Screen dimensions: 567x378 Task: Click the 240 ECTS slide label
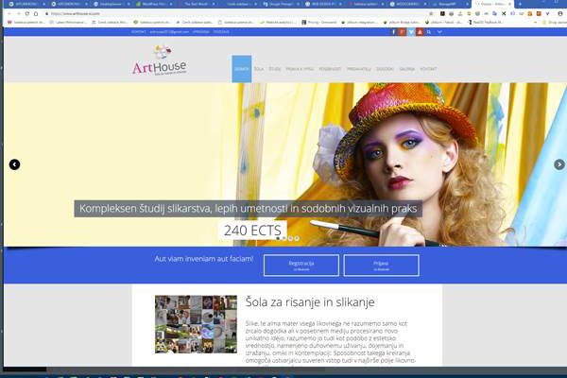point(252,230)
